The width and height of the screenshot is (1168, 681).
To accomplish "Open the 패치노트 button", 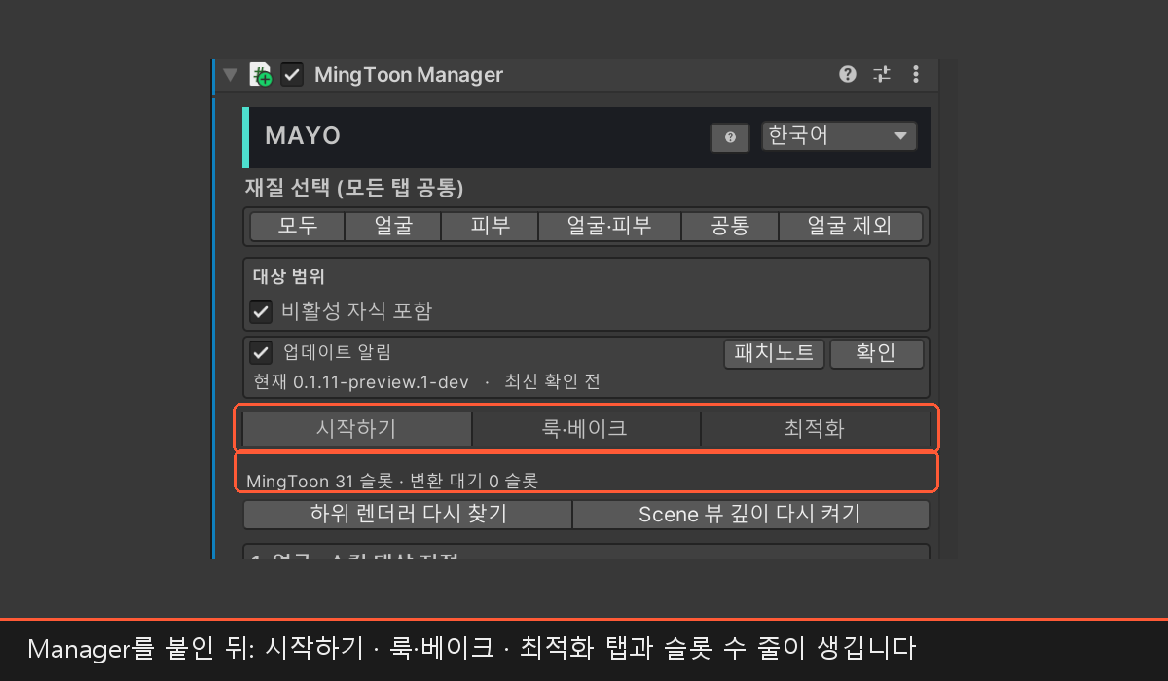I will pos(775,353).
